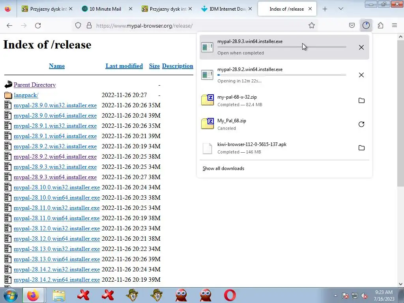The height and width of the screenshot is (303, 404).
Task: Click Show all downloads
Action: [223, 168]
